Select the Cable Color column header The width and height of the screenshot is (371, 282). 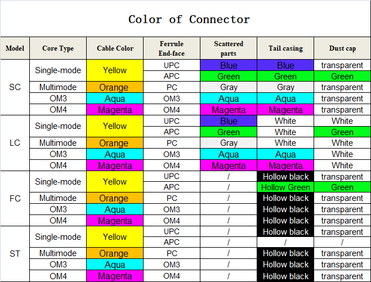115,48
